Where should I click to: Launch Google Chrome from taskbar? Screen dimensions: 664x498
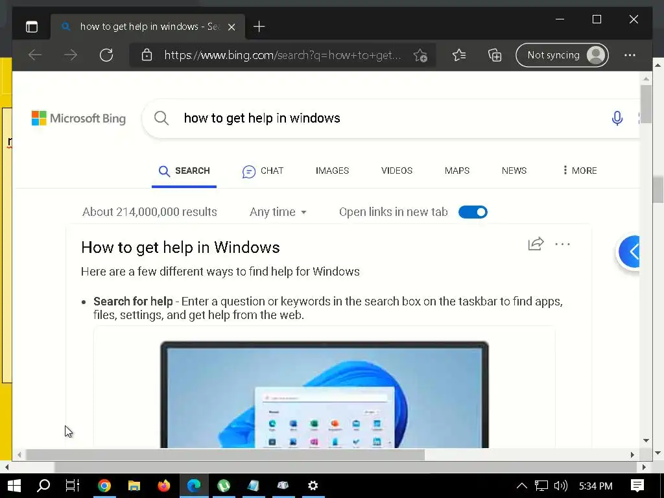pyautogui.click(x=104, y=486)
